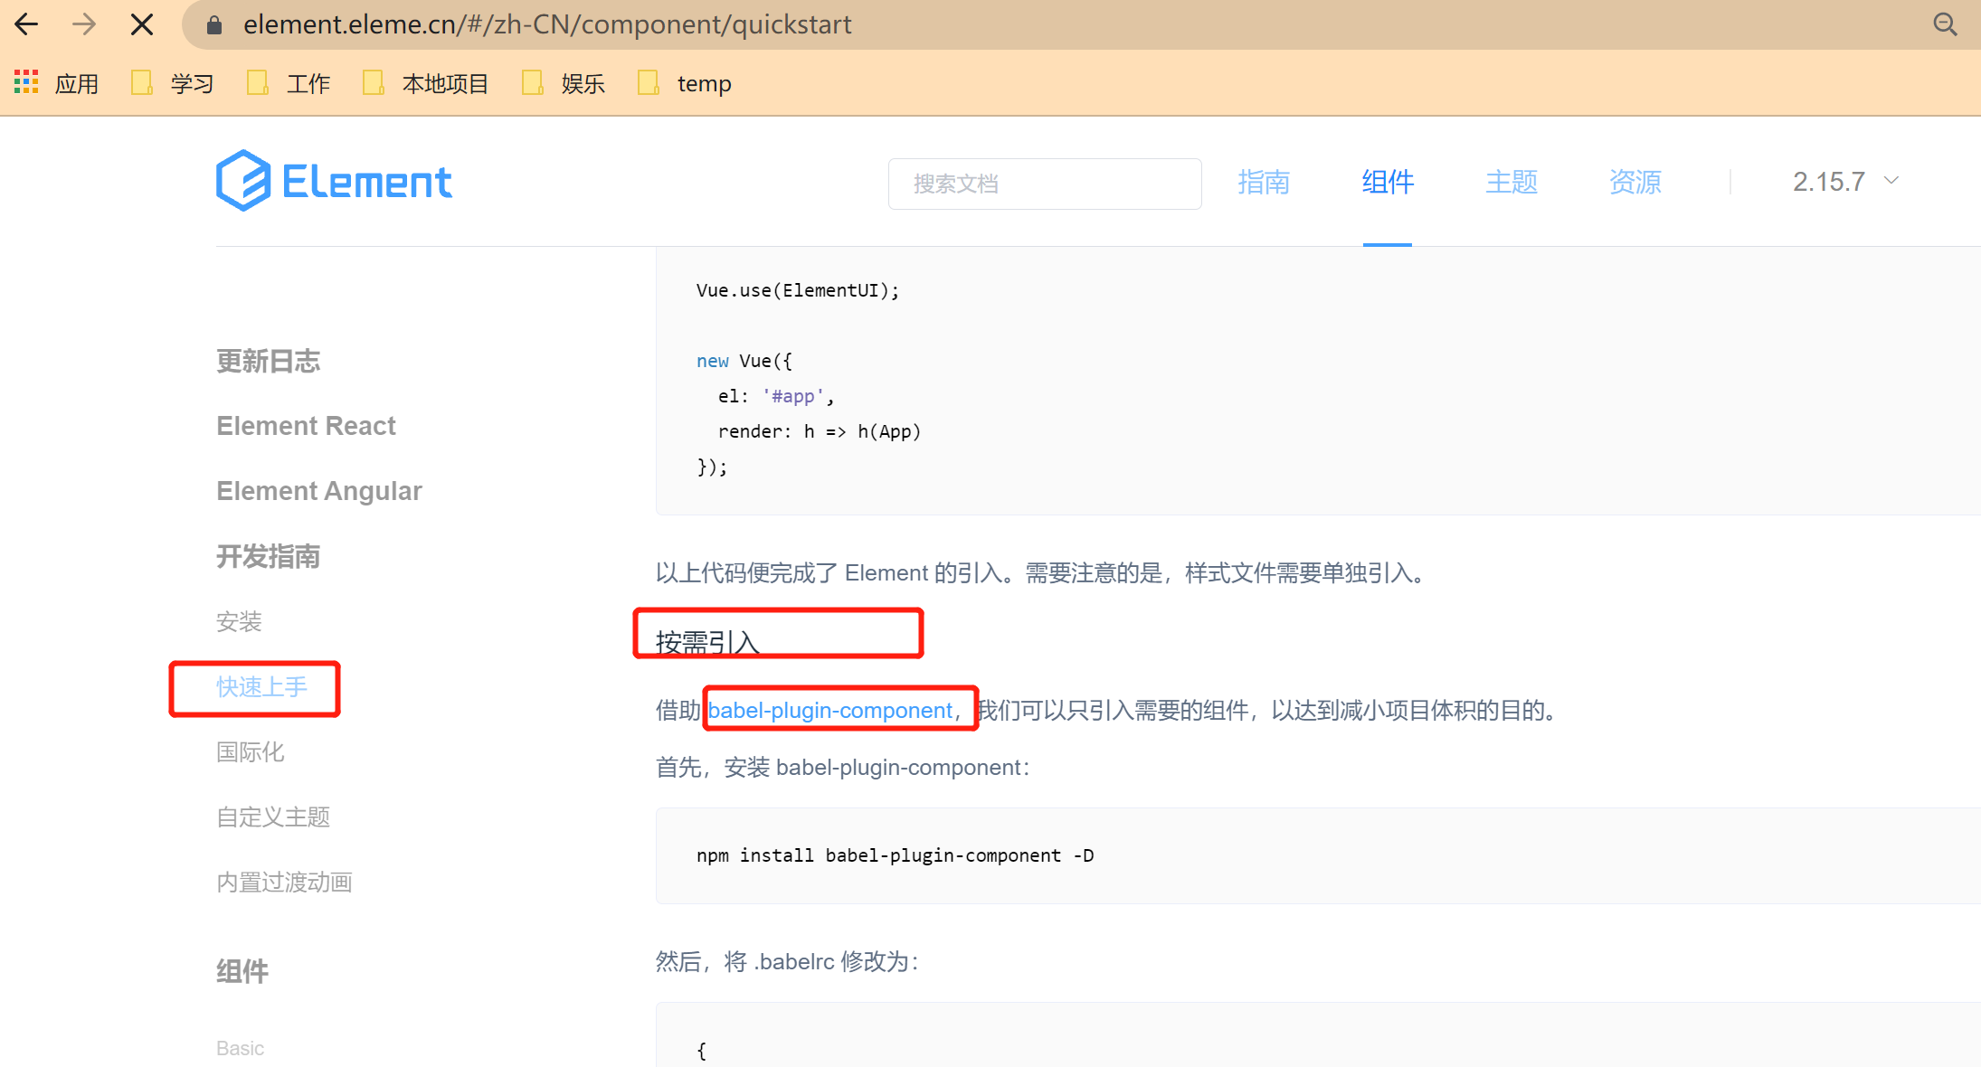Select 自定义主题 in the sidebar
1981x1067 pixels.
[273, 817]
